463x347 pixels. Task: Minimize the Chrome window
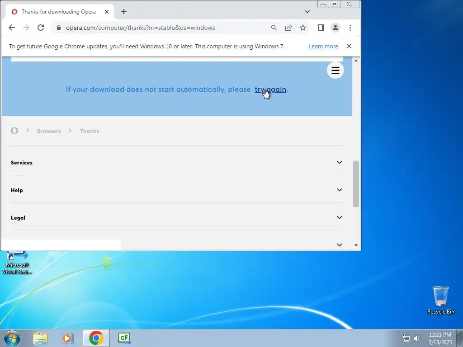coord(323,5)
